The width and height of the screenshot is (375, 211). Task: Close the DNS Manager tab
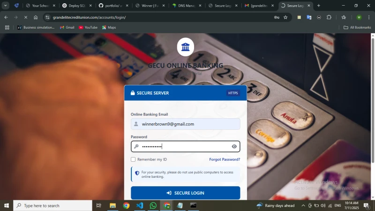click(200, 6)
